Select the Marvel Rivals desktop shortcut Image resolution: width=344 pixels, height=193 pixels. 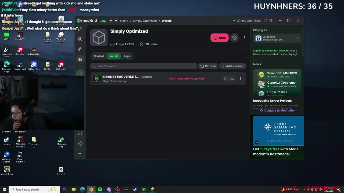(7, 171)
